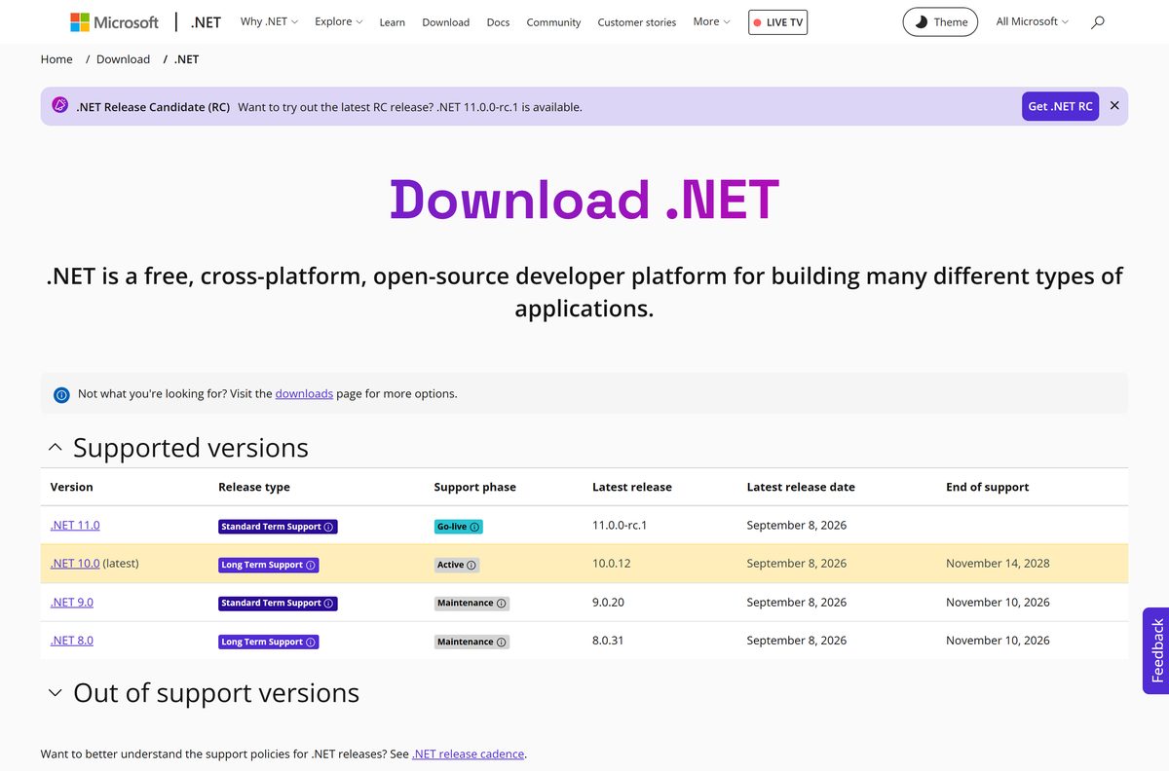Viewport: 1169px width, 771px height.
Task: Click the blue info icon beside 'Not what you're looking for'
Action: 61,394
